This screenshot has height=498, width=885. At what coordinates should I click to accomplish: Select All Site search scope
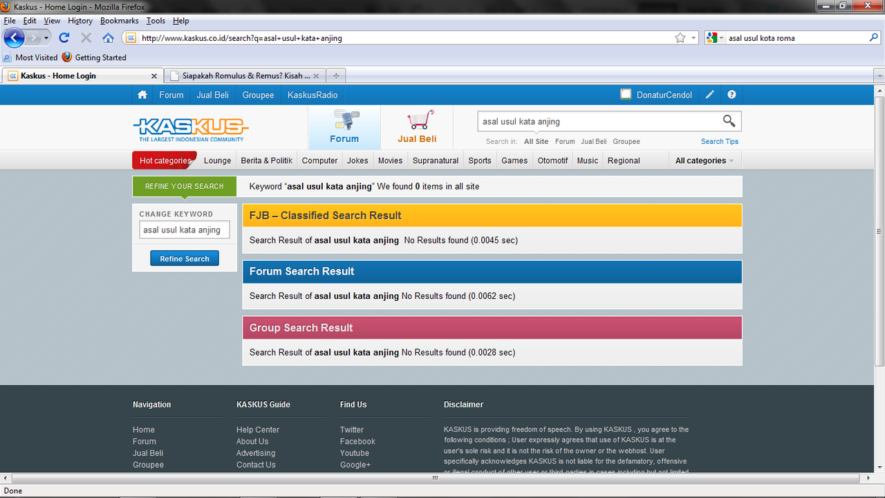tap(536, 141)
